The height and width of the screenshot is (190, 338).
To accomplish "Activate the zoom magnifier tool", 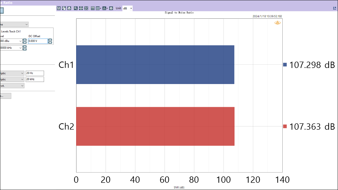I will tap(76, 8).
